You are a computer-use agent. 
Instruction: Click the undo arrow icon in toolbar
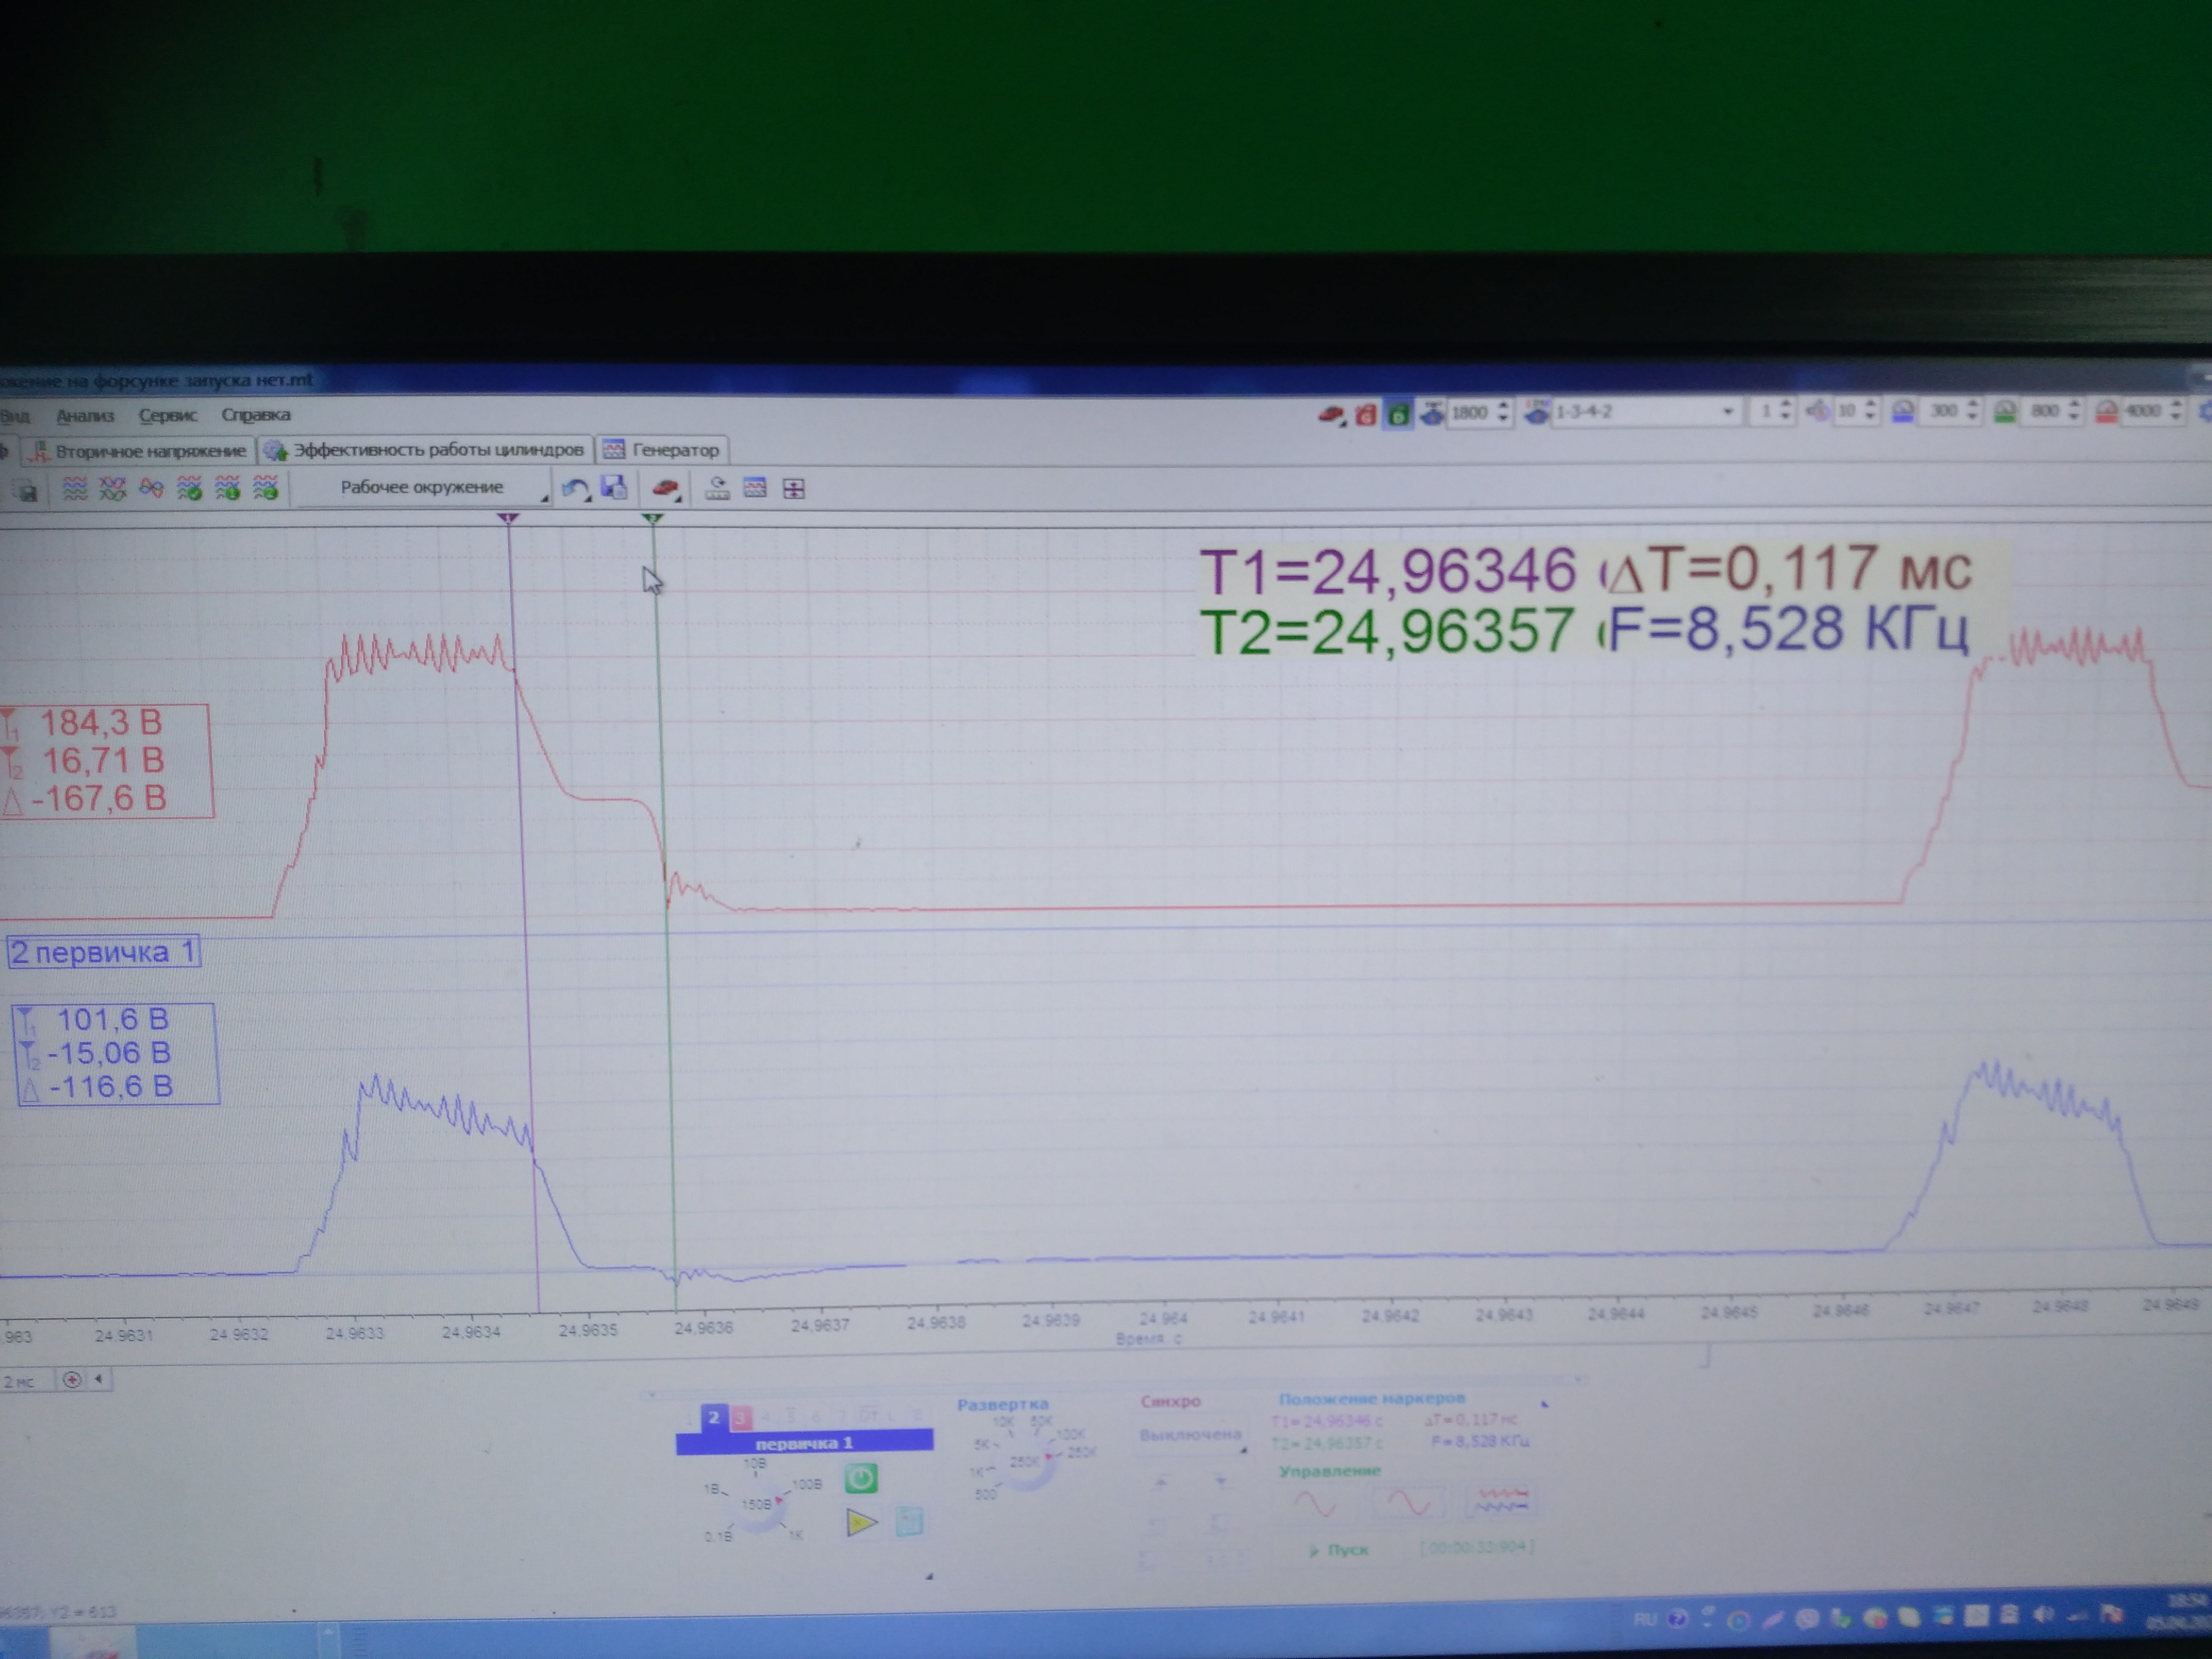pyautogui.click(x=574, y=489)
